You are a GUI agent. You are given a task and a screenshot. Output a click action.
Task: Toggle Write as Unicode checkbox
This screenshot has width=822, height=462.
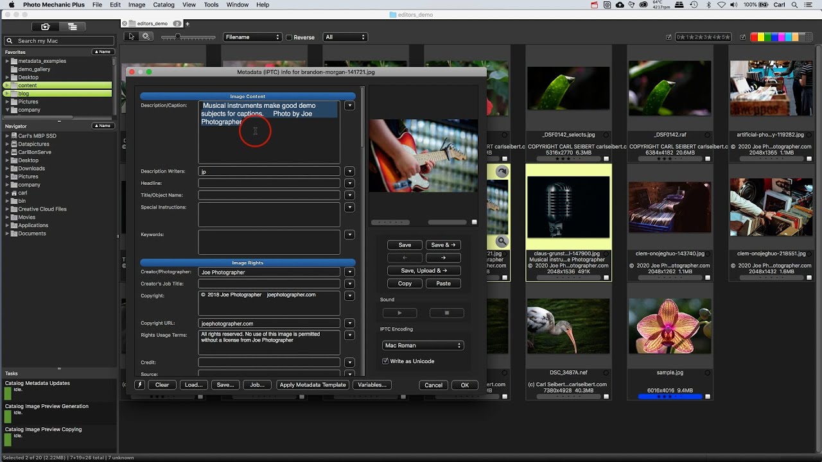[x=385, y=361]
